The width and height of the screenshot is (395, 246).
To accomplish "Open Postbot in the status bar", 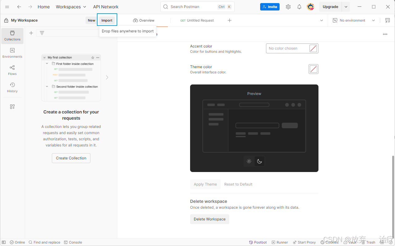I will click(258, 242).
